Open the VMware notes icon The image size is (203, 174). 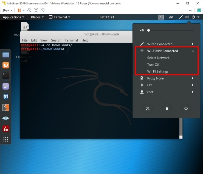[x=199, y=10]
